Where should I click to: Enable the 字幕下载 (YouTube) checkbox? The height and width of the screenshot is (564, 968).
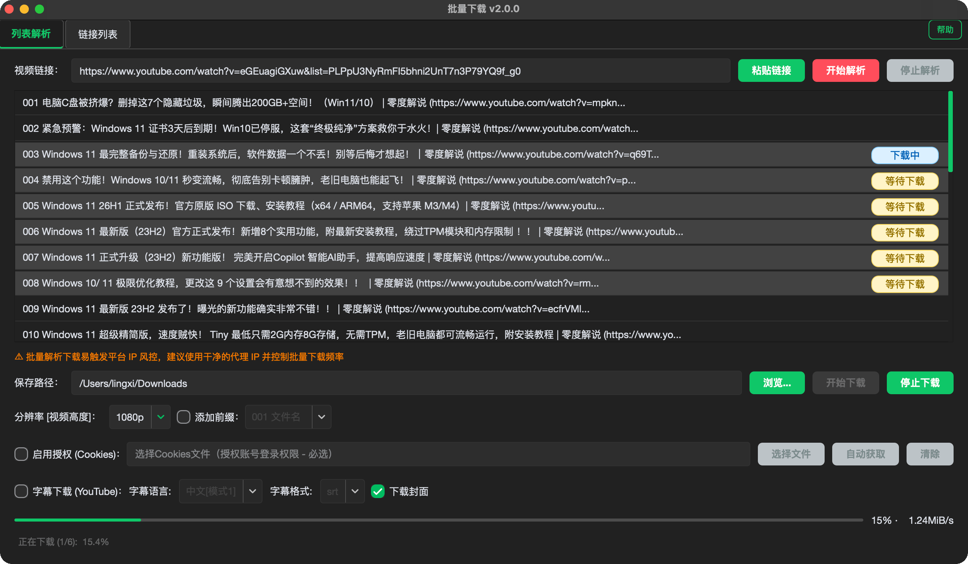pyautogui.click(x=21, y=491)
